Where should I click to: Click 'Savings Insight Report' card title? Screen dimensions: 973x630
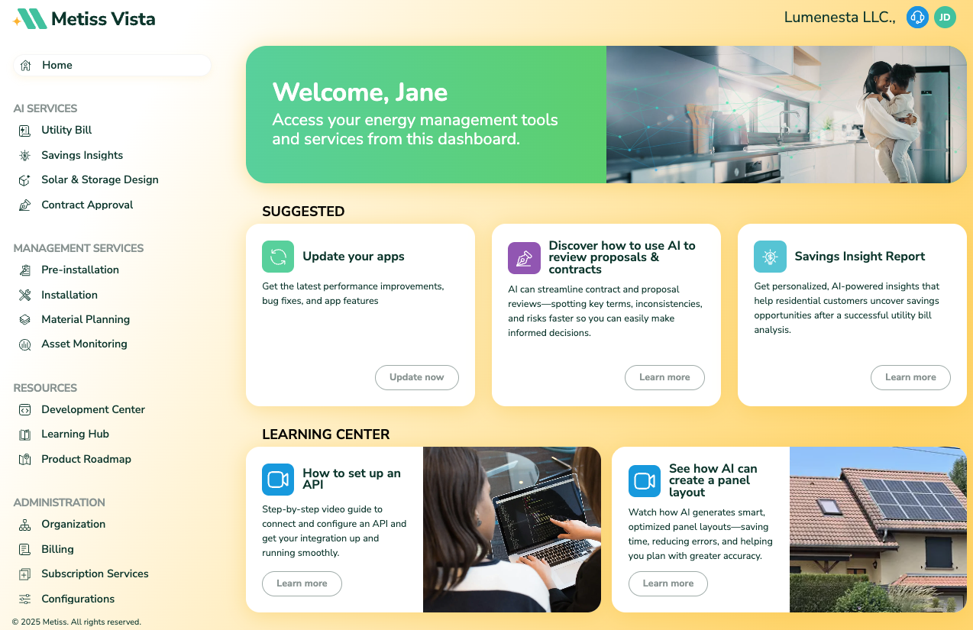860,257
